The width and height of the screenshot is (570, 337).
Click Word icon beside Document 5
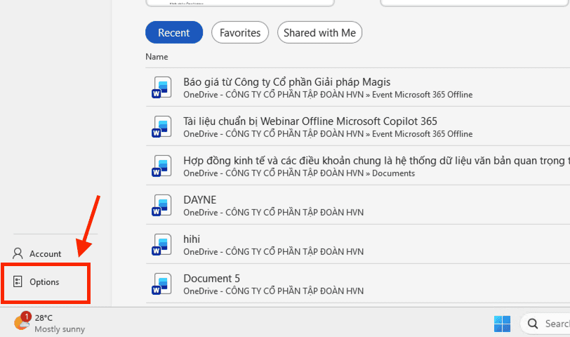point(161,284)
